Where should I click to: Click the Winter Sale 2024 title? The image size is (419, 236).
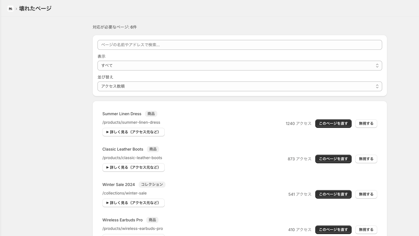(x=119, y=185)
